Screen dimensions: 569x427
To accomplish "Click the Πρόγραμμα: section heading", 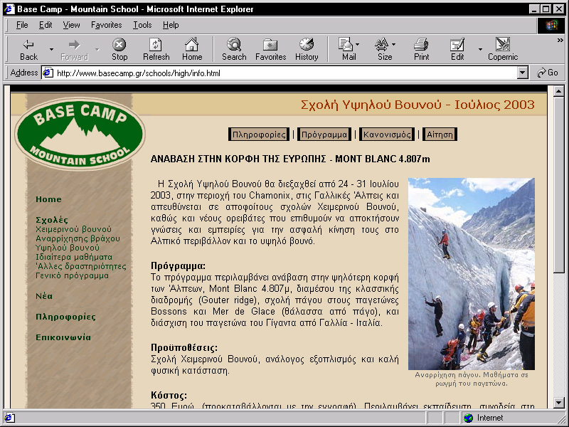I will click(x=179, y=265).
